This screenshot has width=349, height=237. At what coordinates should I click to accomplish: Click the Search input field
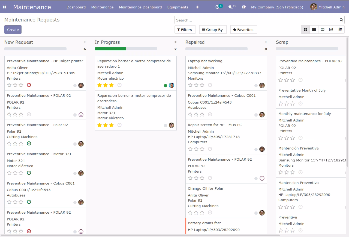[257, 20]
